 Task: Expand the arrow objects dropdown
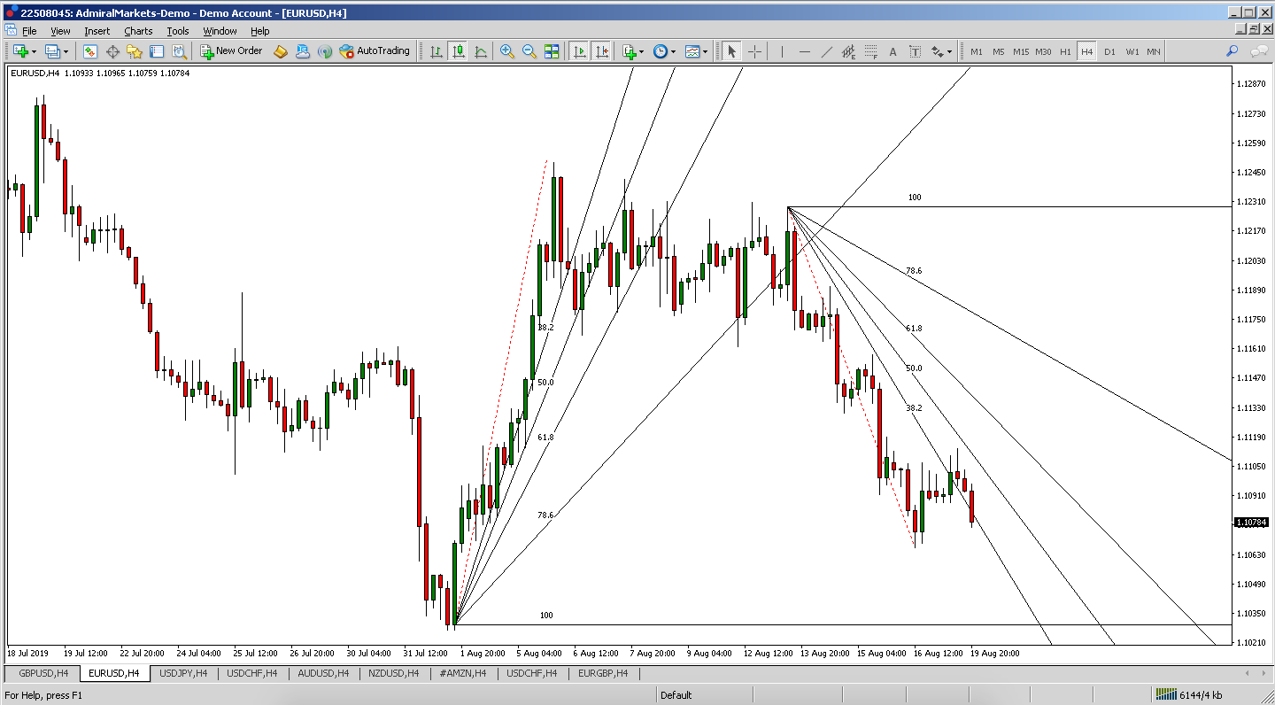click(947, 51)
